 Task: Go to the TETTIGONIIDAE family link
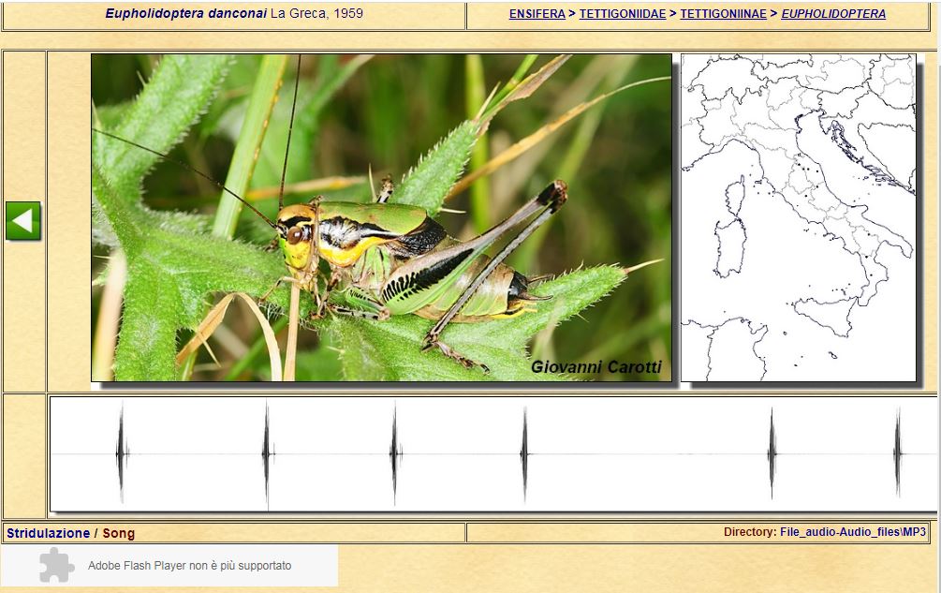[x=622, y=14]
